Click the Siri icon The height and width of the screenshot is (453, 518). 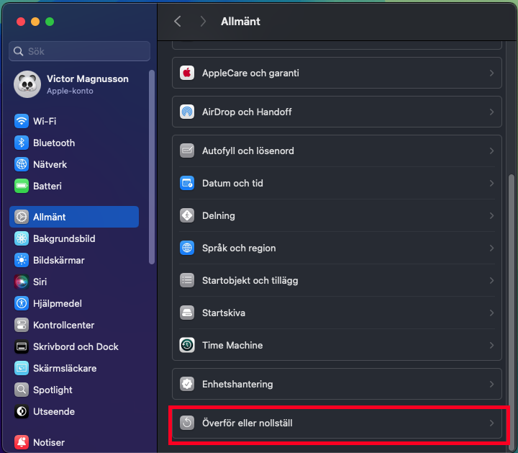(x=22, y=282)
